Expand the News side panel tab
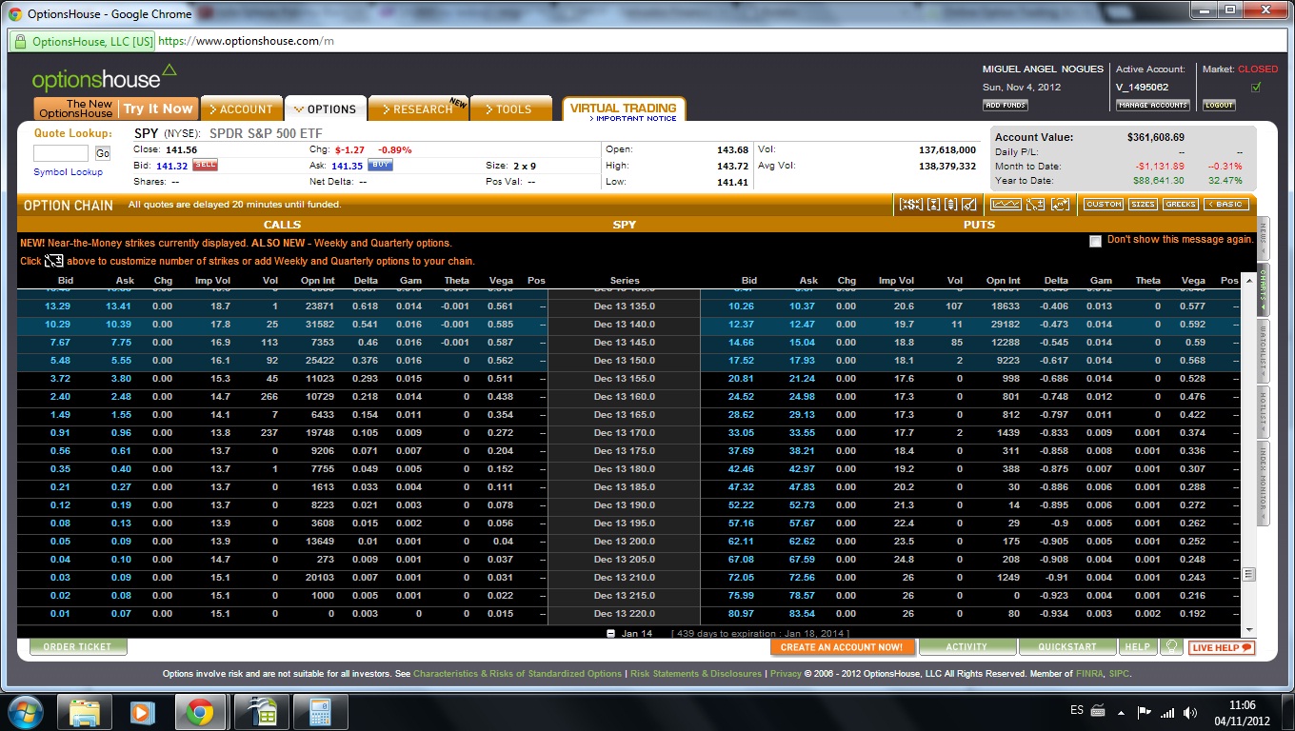 click(1264, 238)
